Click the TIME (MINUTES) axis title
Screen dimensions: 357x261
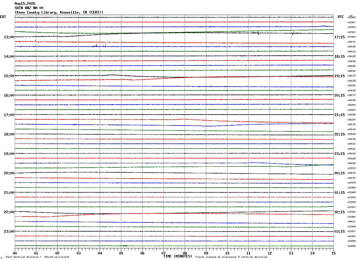tap(178, 256)
